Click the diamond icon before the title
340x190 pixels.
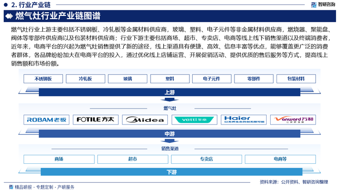[9, 16]
